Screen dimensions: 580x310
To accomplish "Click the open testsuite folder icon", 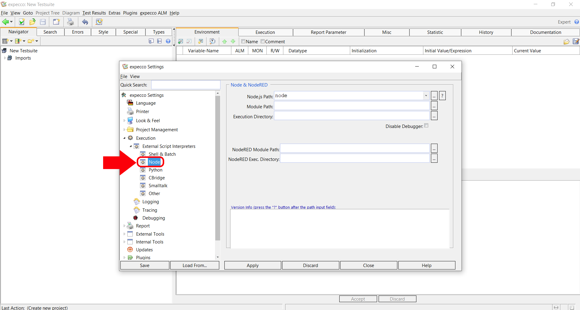I will click(x=32, y=22).
